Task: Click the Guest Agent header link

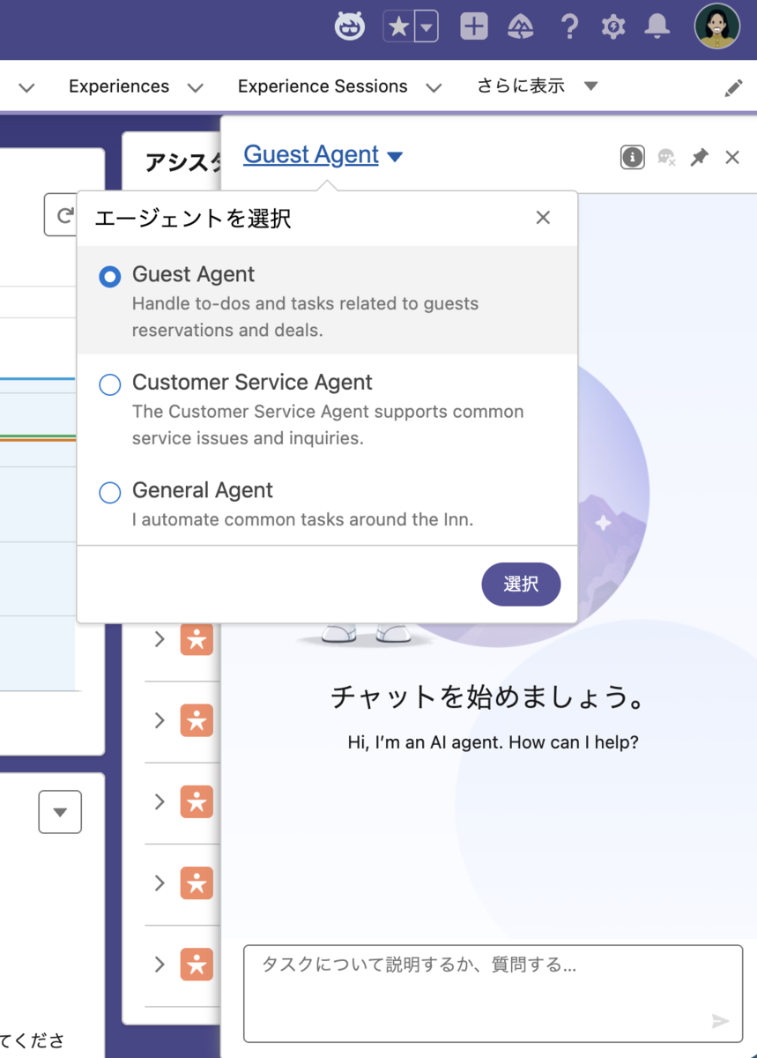Action: click(x=311, y=154)
